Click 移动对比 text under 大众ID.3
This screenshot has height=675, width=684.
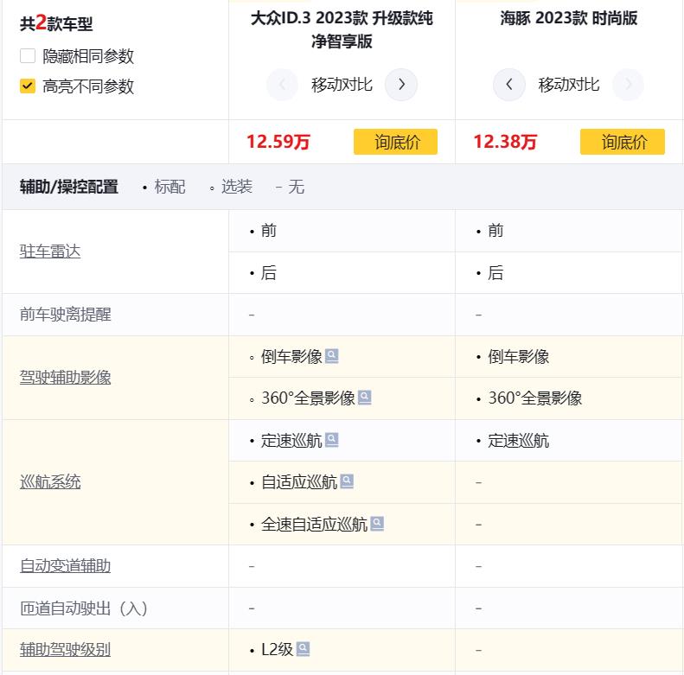342,85
